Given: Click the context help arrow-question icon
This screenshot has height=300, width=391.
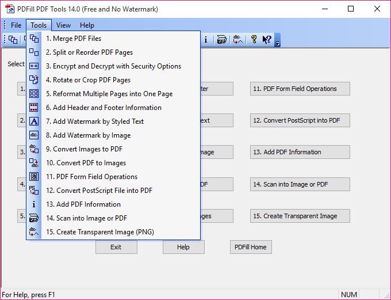Looking at the screenshot, I should pyautogui.click(x=267, y=40).
